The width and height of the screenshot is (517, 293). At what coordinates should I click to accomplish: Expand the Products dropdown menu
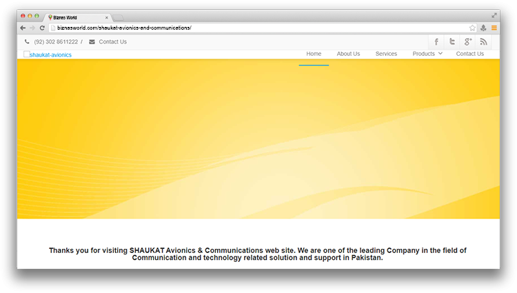point(427,54)
